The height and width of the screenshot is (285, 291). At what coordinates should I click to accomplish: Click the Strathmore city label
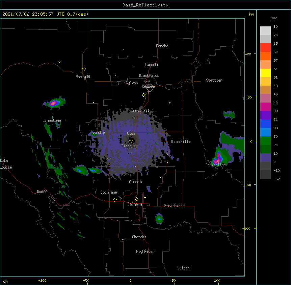(174, 206)
